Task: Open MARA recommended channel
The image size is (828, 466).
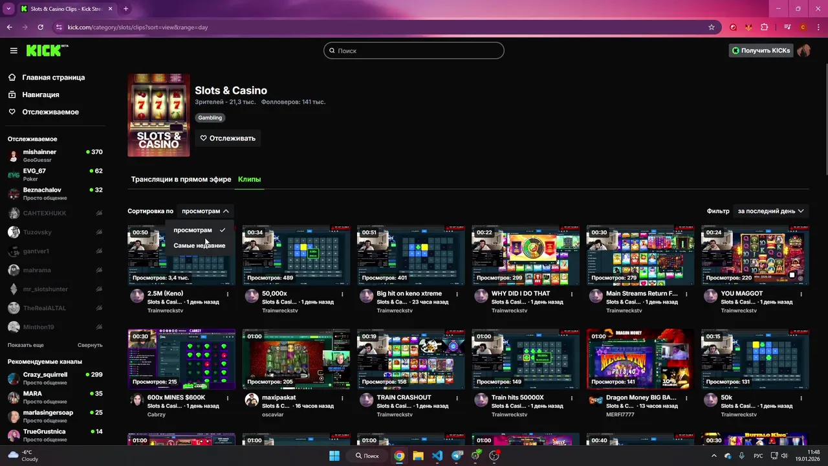Action: coord(55,397)
